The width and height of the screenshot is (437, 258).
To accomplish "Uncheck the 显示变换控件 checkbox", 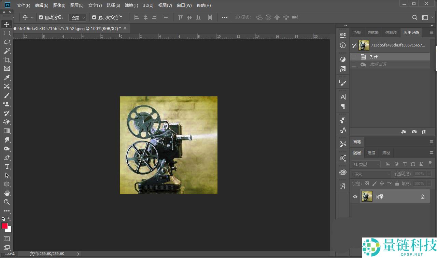I will click(94, 17).
